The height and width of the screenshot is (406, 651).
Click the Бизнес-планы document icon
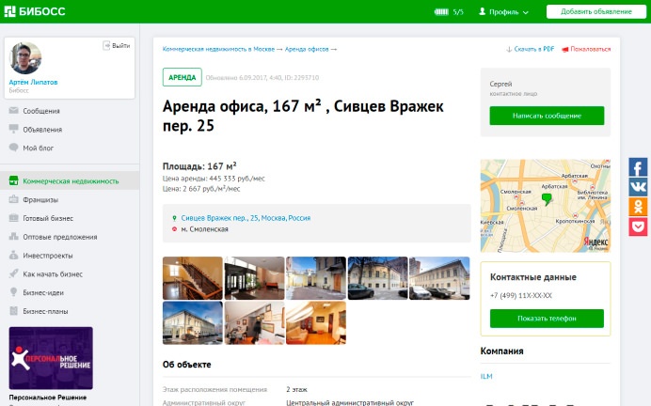pos(14,311)
